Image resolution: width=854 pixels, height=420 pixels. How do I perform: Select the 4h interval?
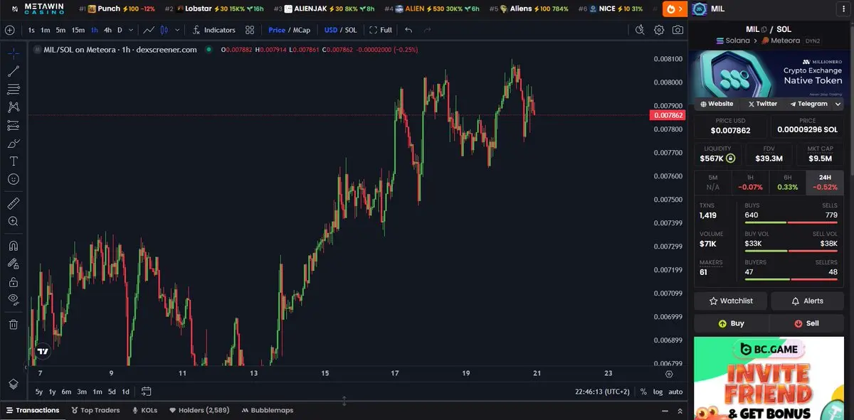[x=107, y=30]
